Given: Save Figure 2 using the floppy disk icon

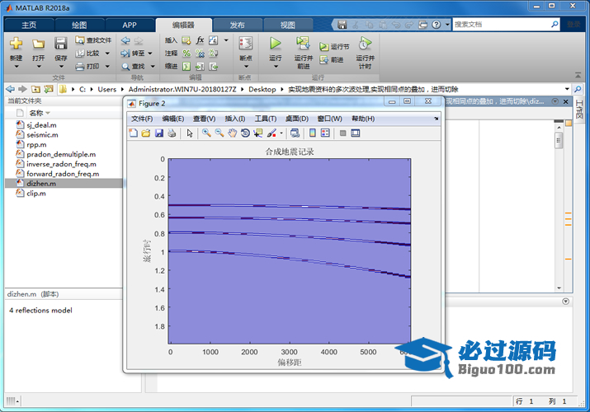Looking at the screenshot, I should point(158,133).
